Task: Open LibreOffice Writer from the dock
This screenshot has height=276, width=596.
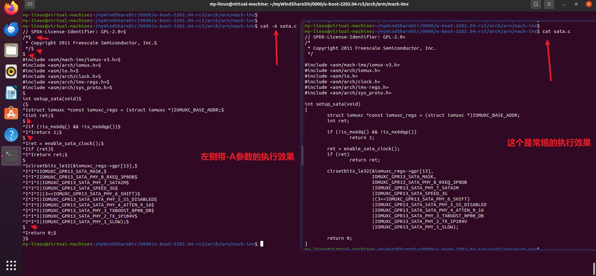Action: coord(11,93)
